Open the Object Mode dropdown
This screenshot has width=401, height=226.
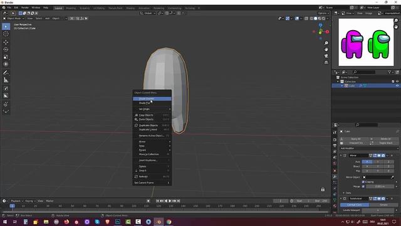pyautogui.click(x=14, y=18)
